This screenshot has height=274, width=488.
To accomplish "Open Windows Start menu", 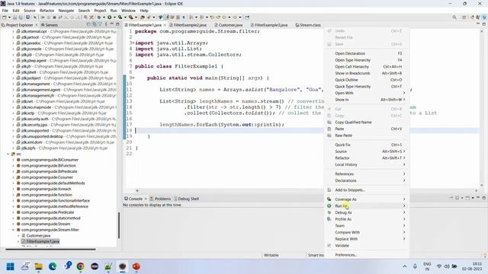I will (x=10, y=266).
